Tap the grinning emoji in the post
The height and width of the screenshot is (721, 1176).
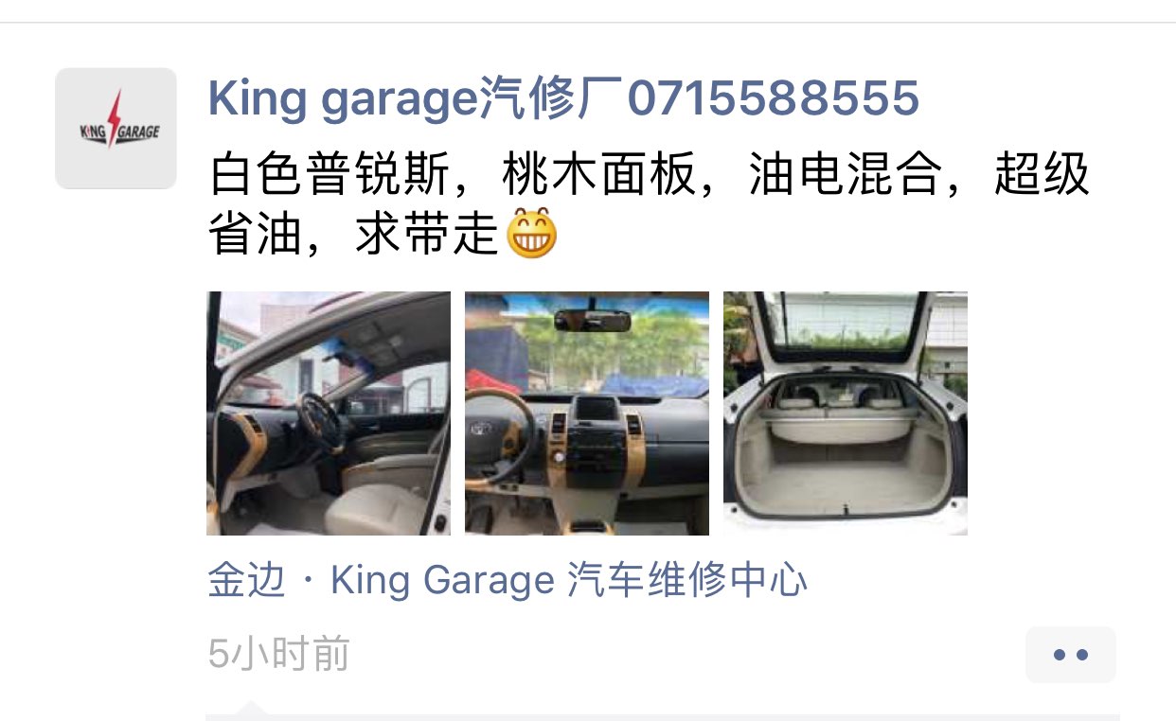coord(532,235)
